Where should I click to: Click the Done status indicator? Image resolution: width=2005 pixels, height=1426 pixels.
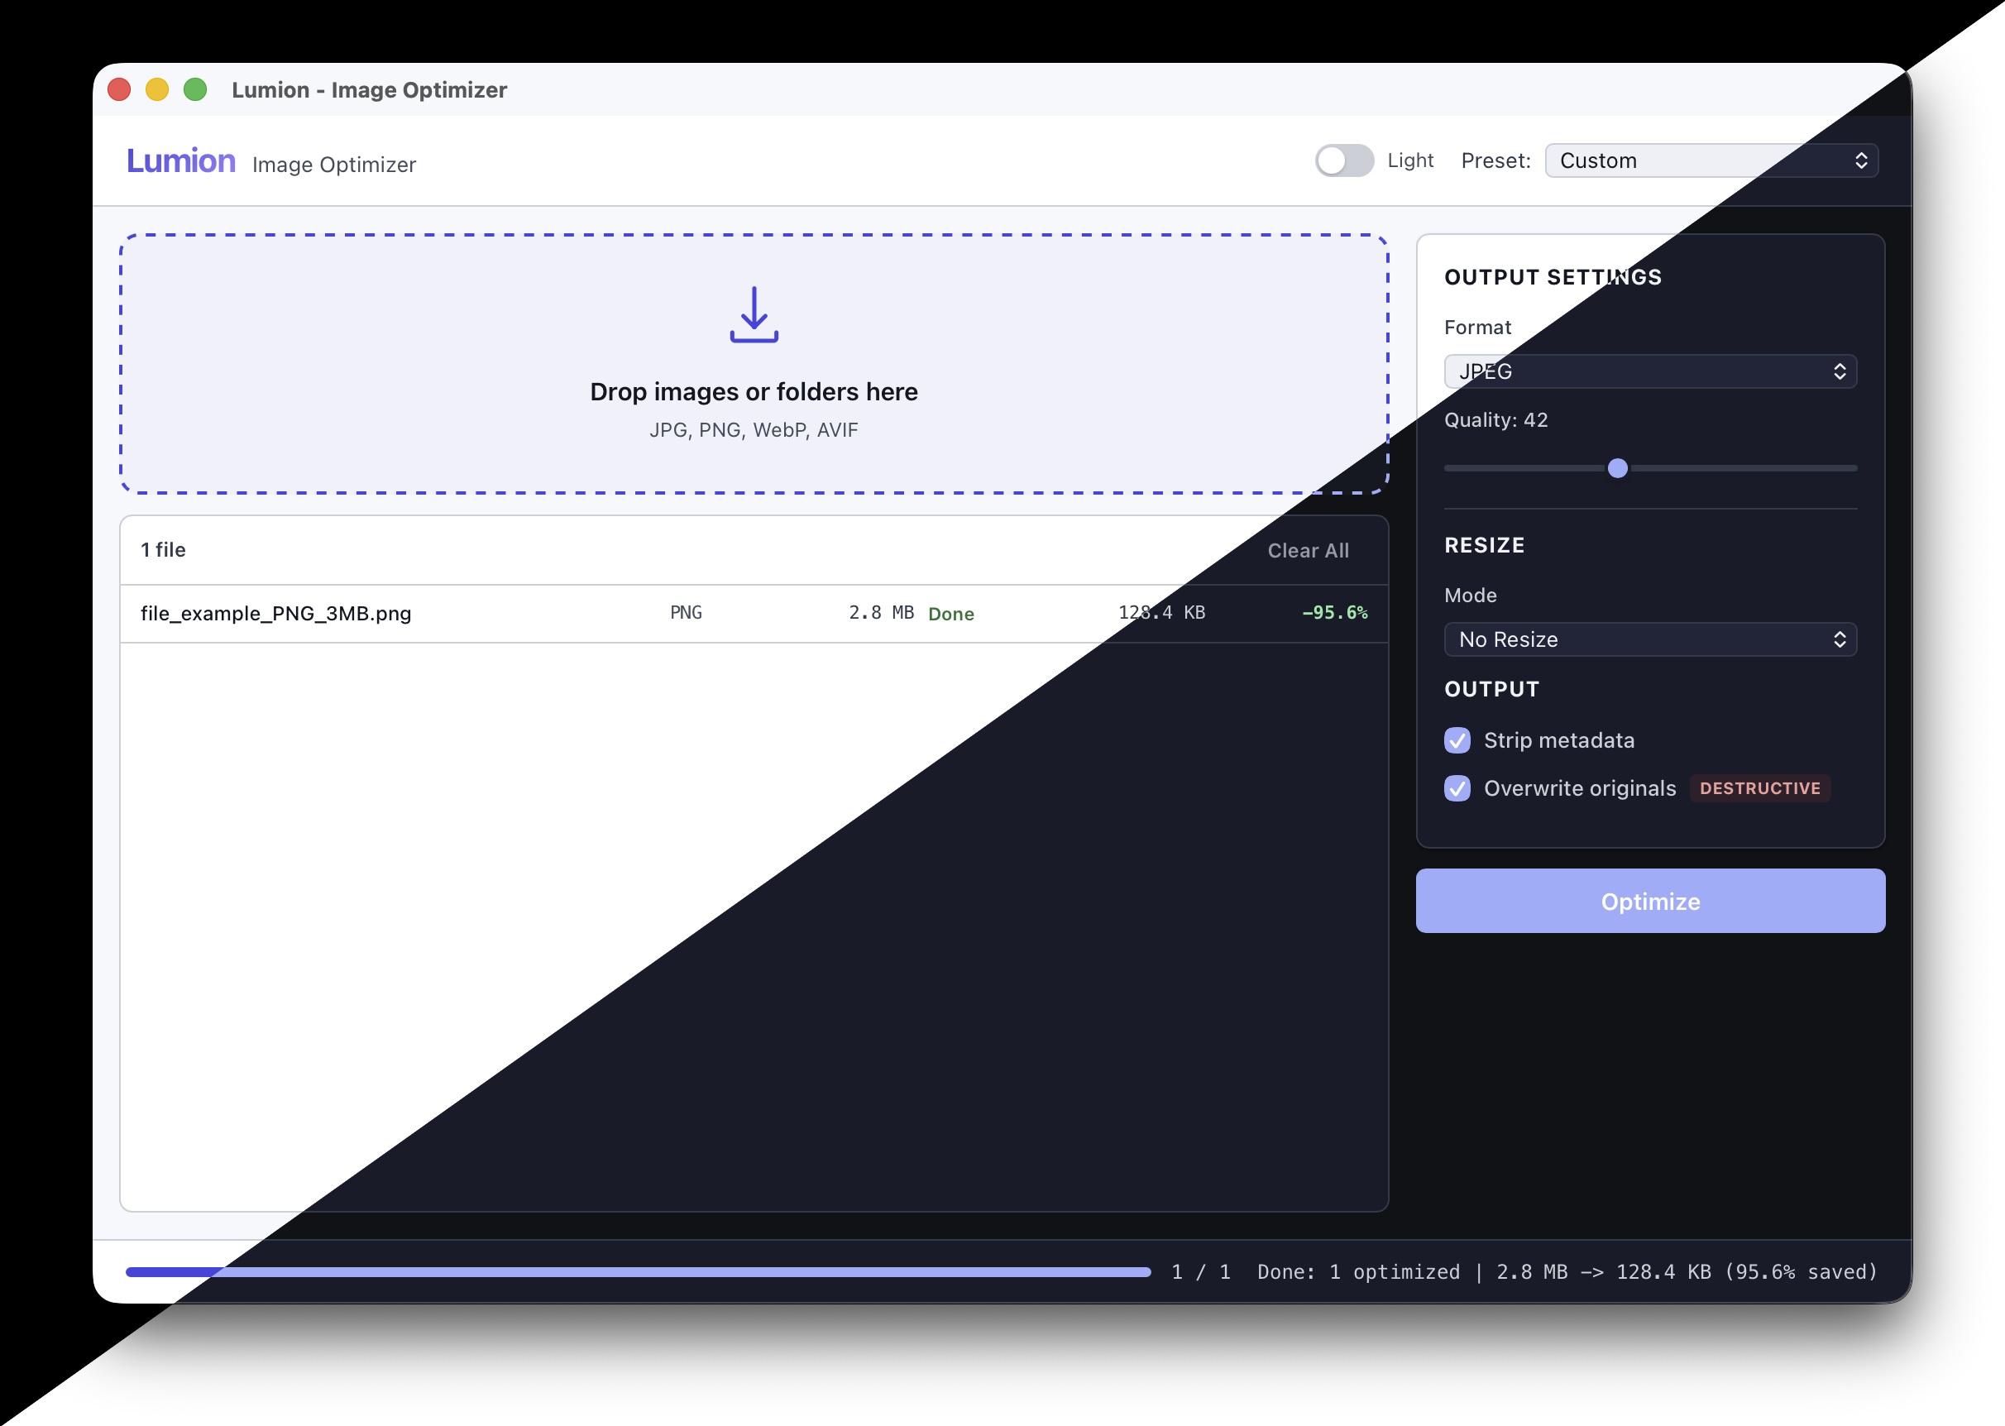(950, 614)
